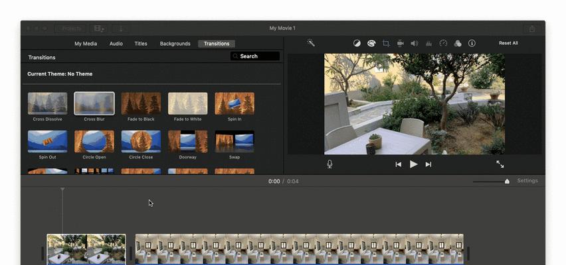Open the Backgrounds tab
Image resolution: width=566 pixels, height=265 pixels.
175,44
